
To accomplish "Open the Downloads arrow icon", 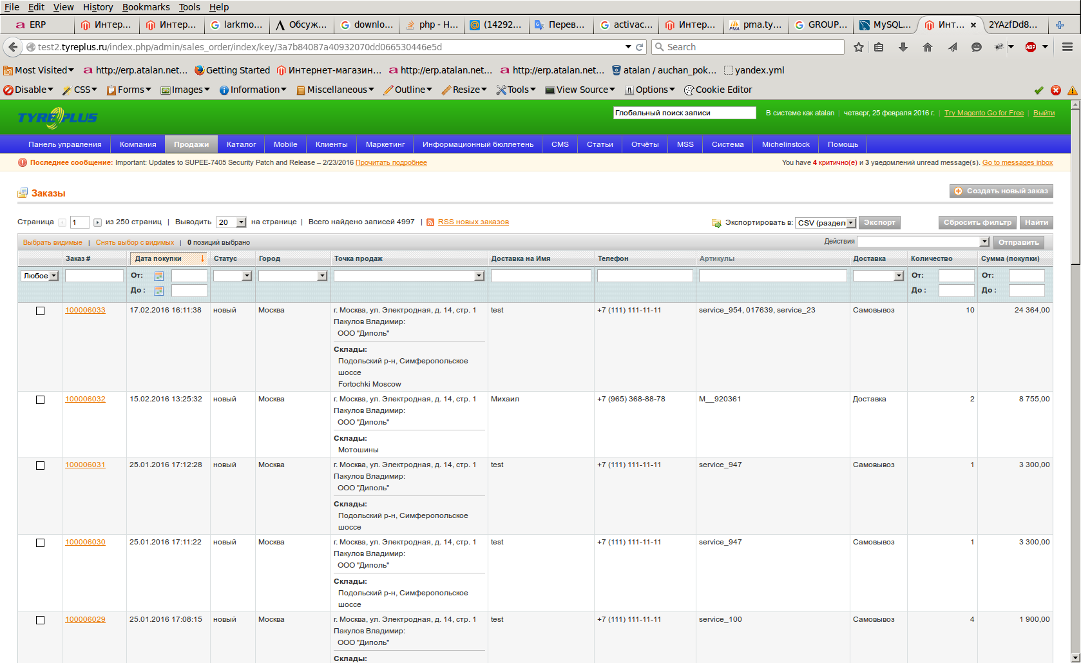I will (903, 47).
